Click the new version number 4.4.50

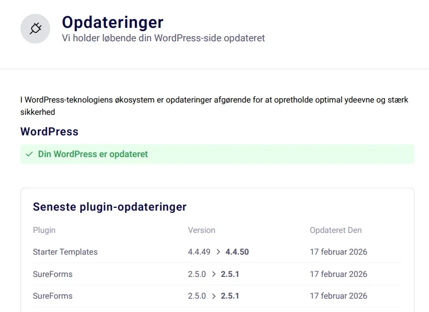237,252
